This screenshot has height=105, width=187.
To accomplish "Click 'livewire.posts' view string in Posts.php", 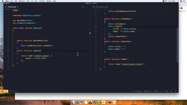I will tap(41, 56).
